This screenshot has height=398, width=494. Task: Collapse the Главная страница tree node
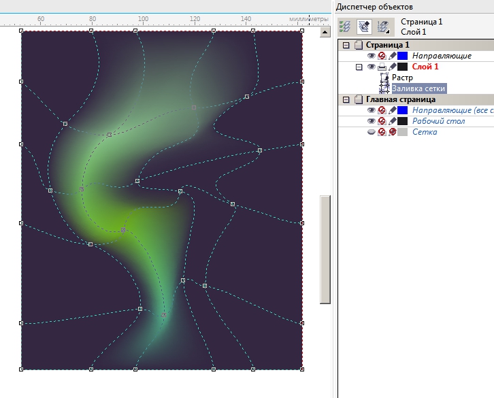[346, 99]
